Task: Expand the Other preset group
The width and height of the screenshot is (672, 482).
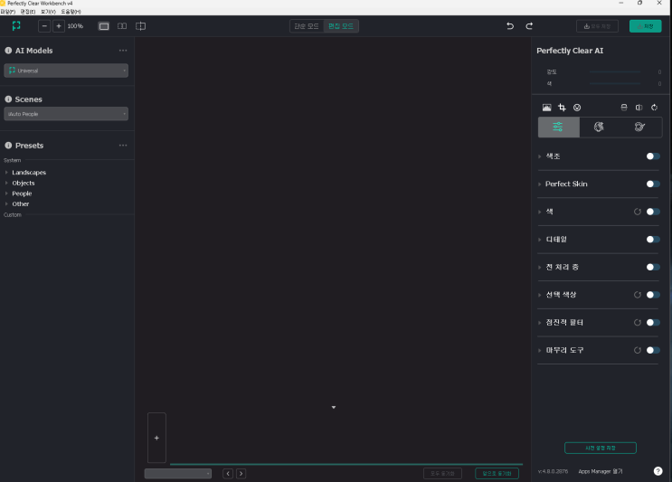Action: (x=6, y=204)
